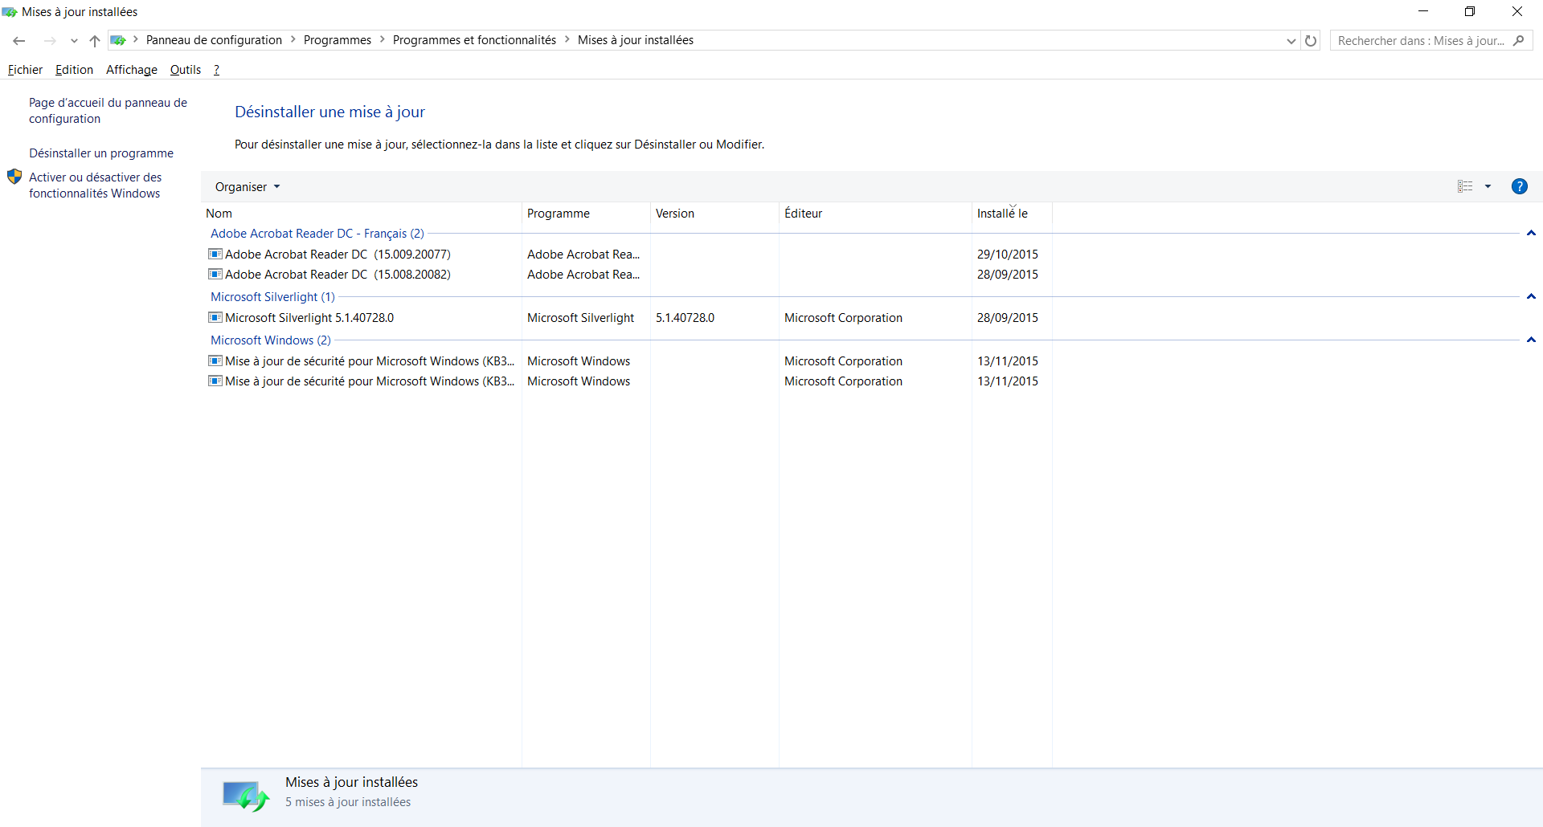The image size is (1543, 827).
Task: Sort by the Éditeur column header
Action: point(875,214)
